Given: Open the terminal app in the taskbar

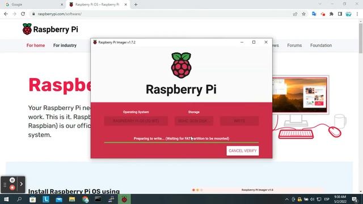Looking at the screenshot, I should pyautogui.click(x=98, y=199).
